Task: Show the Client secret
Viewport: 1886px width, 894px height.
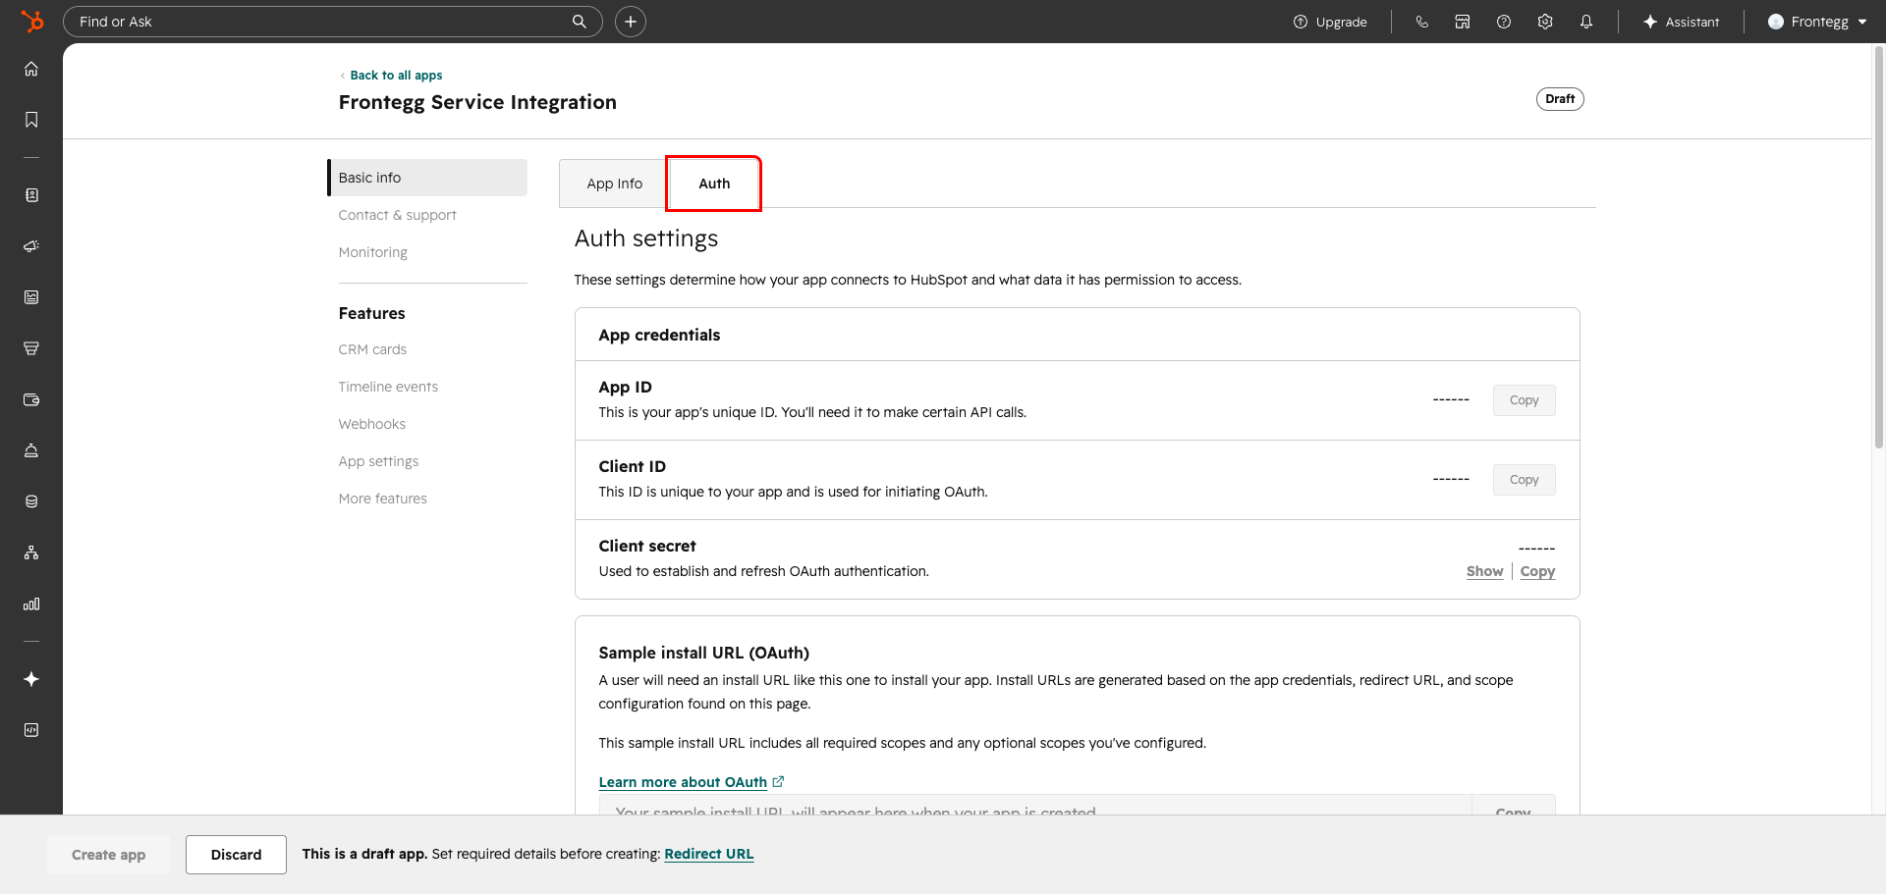Action: pyautogui.click(x=1484, y=571)
